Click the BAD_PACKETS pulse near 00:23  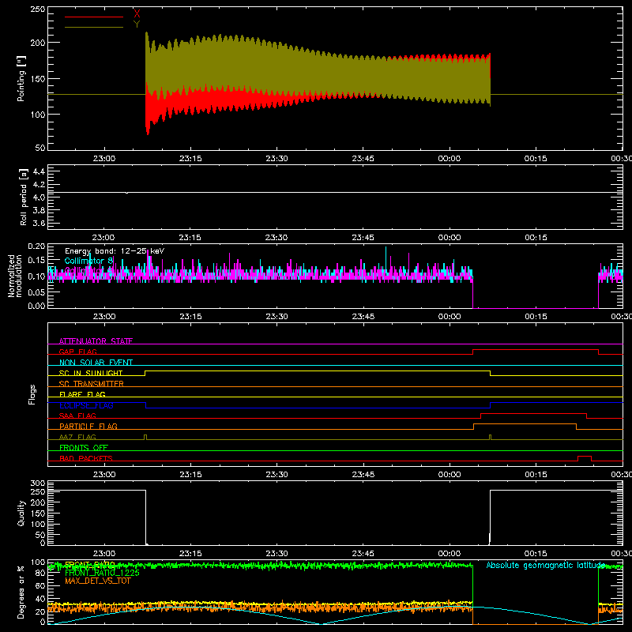point(585,457)
